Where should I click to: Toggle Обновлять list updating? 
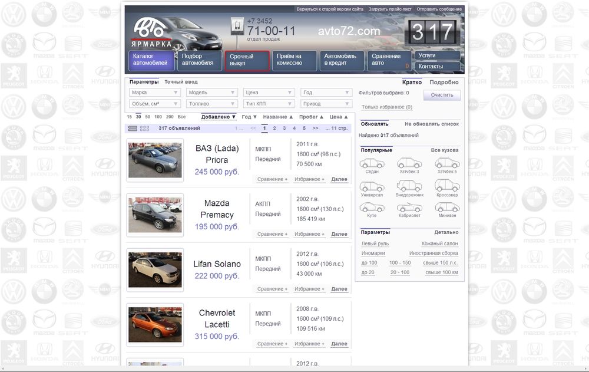375,124
